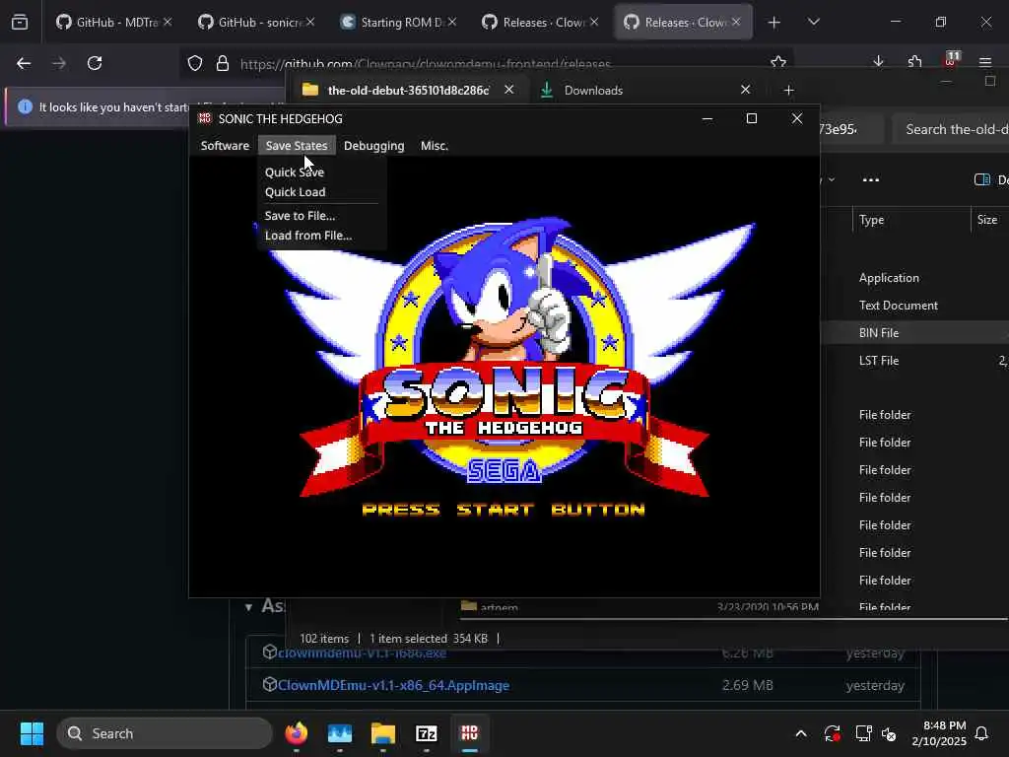The image size is (1009, 757).
Task: Close the Downloads Explorer tab
Action: tap(745, 90)
